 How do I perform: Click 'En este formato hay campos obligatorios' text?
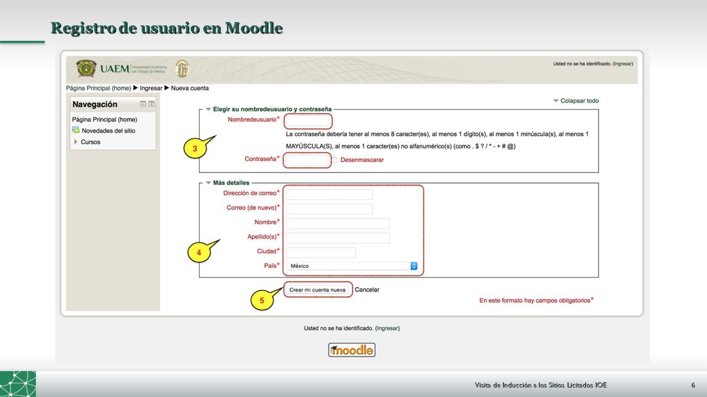(534, 301)
